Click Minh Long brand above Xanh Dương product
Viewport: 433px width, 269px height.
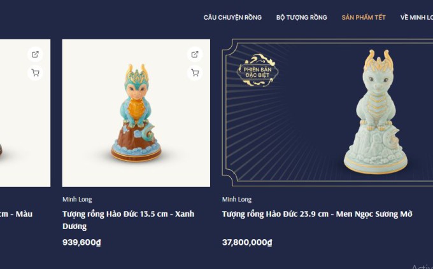77,199
